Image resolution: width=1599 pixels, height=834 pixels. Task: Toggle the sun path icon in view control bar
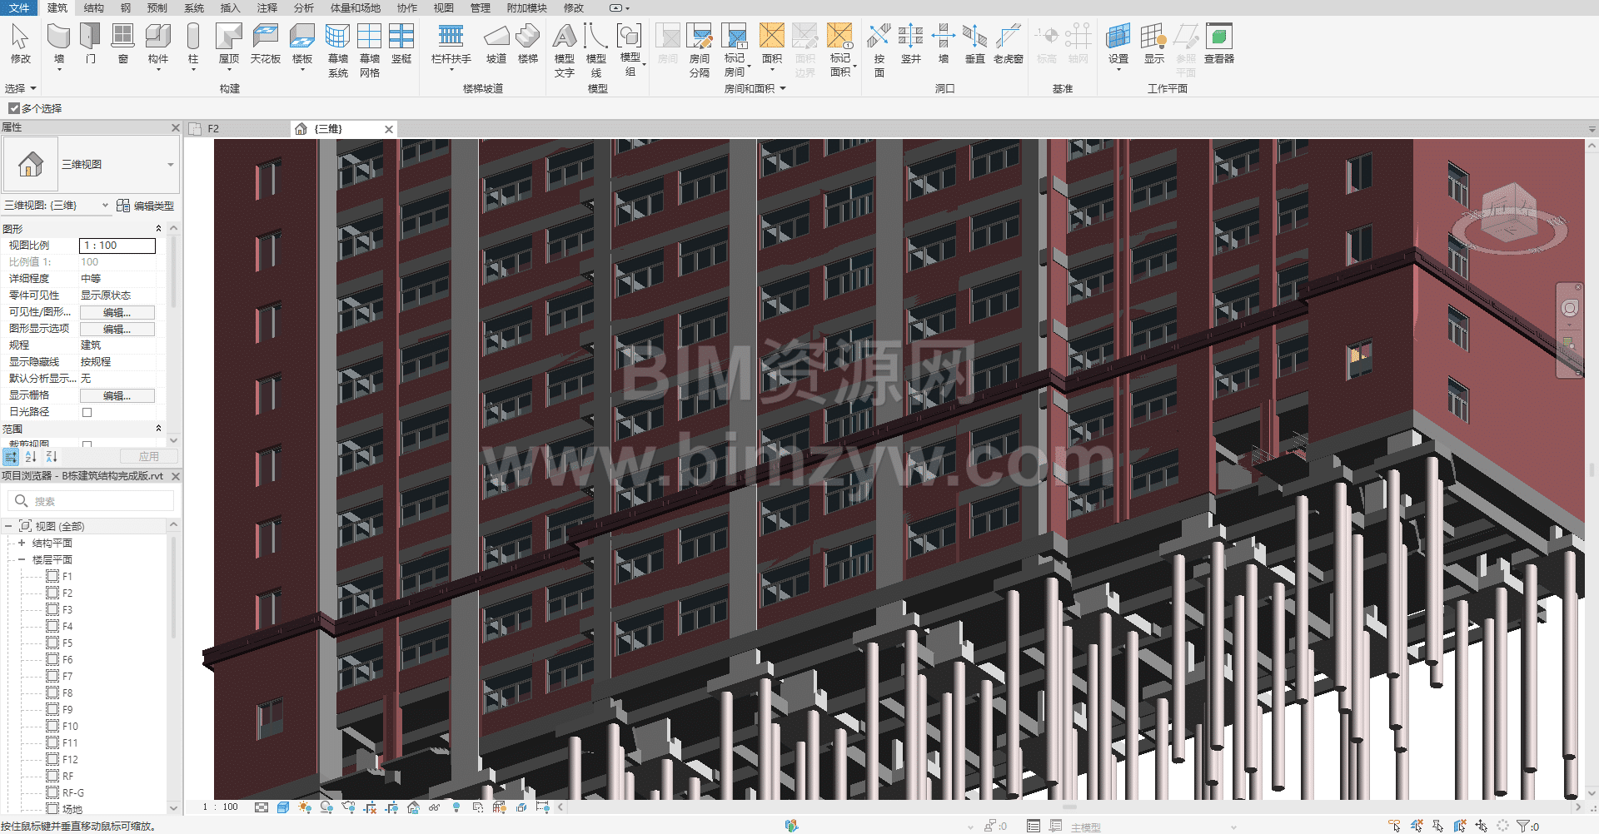304,807
